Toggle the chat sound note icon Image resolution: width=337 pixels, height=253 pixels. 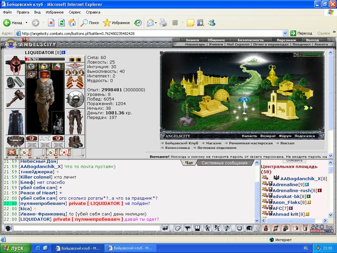(227, 228)
